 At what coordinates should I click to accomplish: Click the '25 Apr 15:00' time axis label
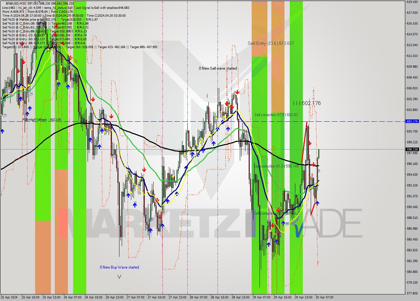(31, 297)
